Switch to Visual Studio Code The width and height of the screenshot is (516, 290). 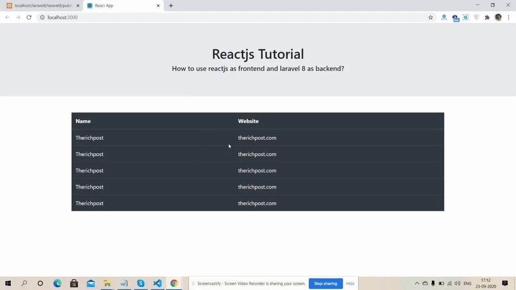tap(157, 284)
